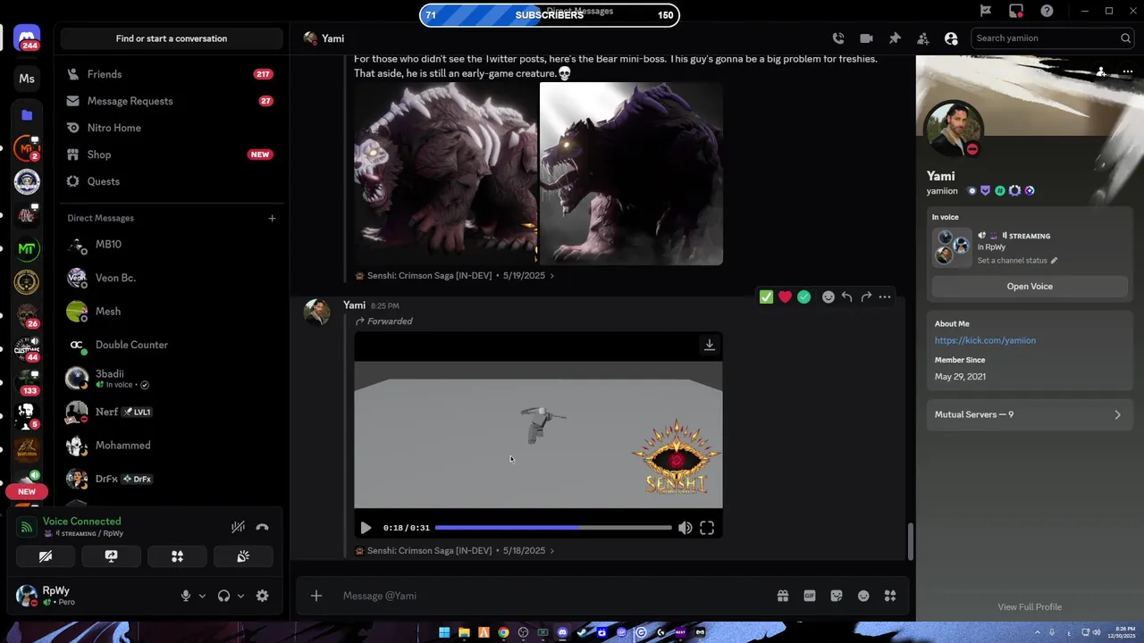Open the Friends tab

(172, 74)
